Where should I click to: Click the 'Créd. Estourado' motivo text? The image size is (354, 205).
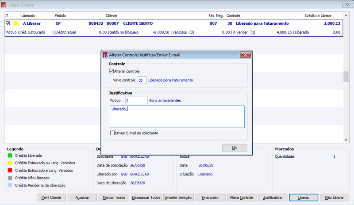[x=31, y=32]
